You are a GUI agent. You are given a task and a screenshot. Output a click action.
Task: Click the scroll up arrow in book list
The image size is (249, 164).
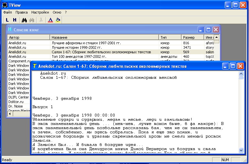pos(217,37)
